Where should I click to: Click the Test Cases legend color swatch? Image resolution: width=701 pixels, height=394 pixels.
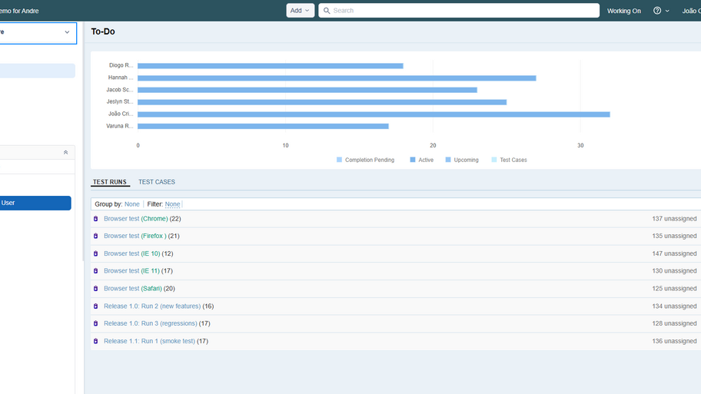(494, 161)
